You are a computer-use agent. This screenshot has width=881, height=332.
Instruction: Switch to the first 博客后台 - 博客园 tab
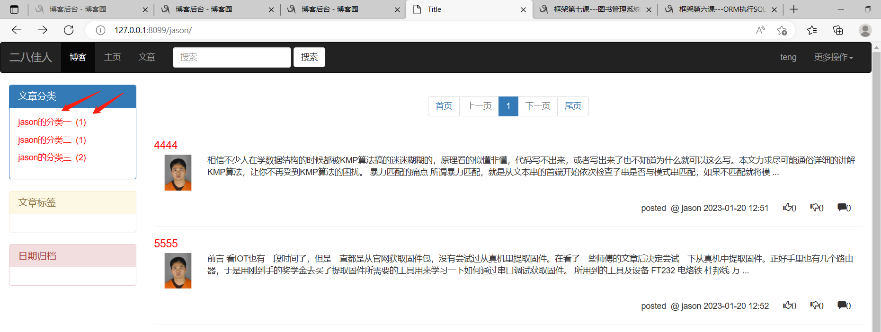(91, 9)
